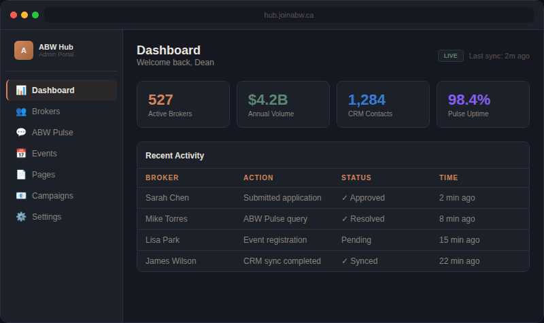Click the Admin Portal subtitle text
This screenshot has height=323, width=544.
coord(56,54)
